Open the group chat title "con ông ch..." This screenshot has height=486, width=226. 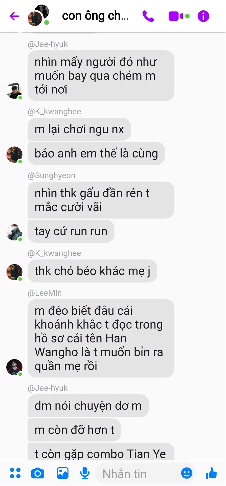click(x=95, y=16)
